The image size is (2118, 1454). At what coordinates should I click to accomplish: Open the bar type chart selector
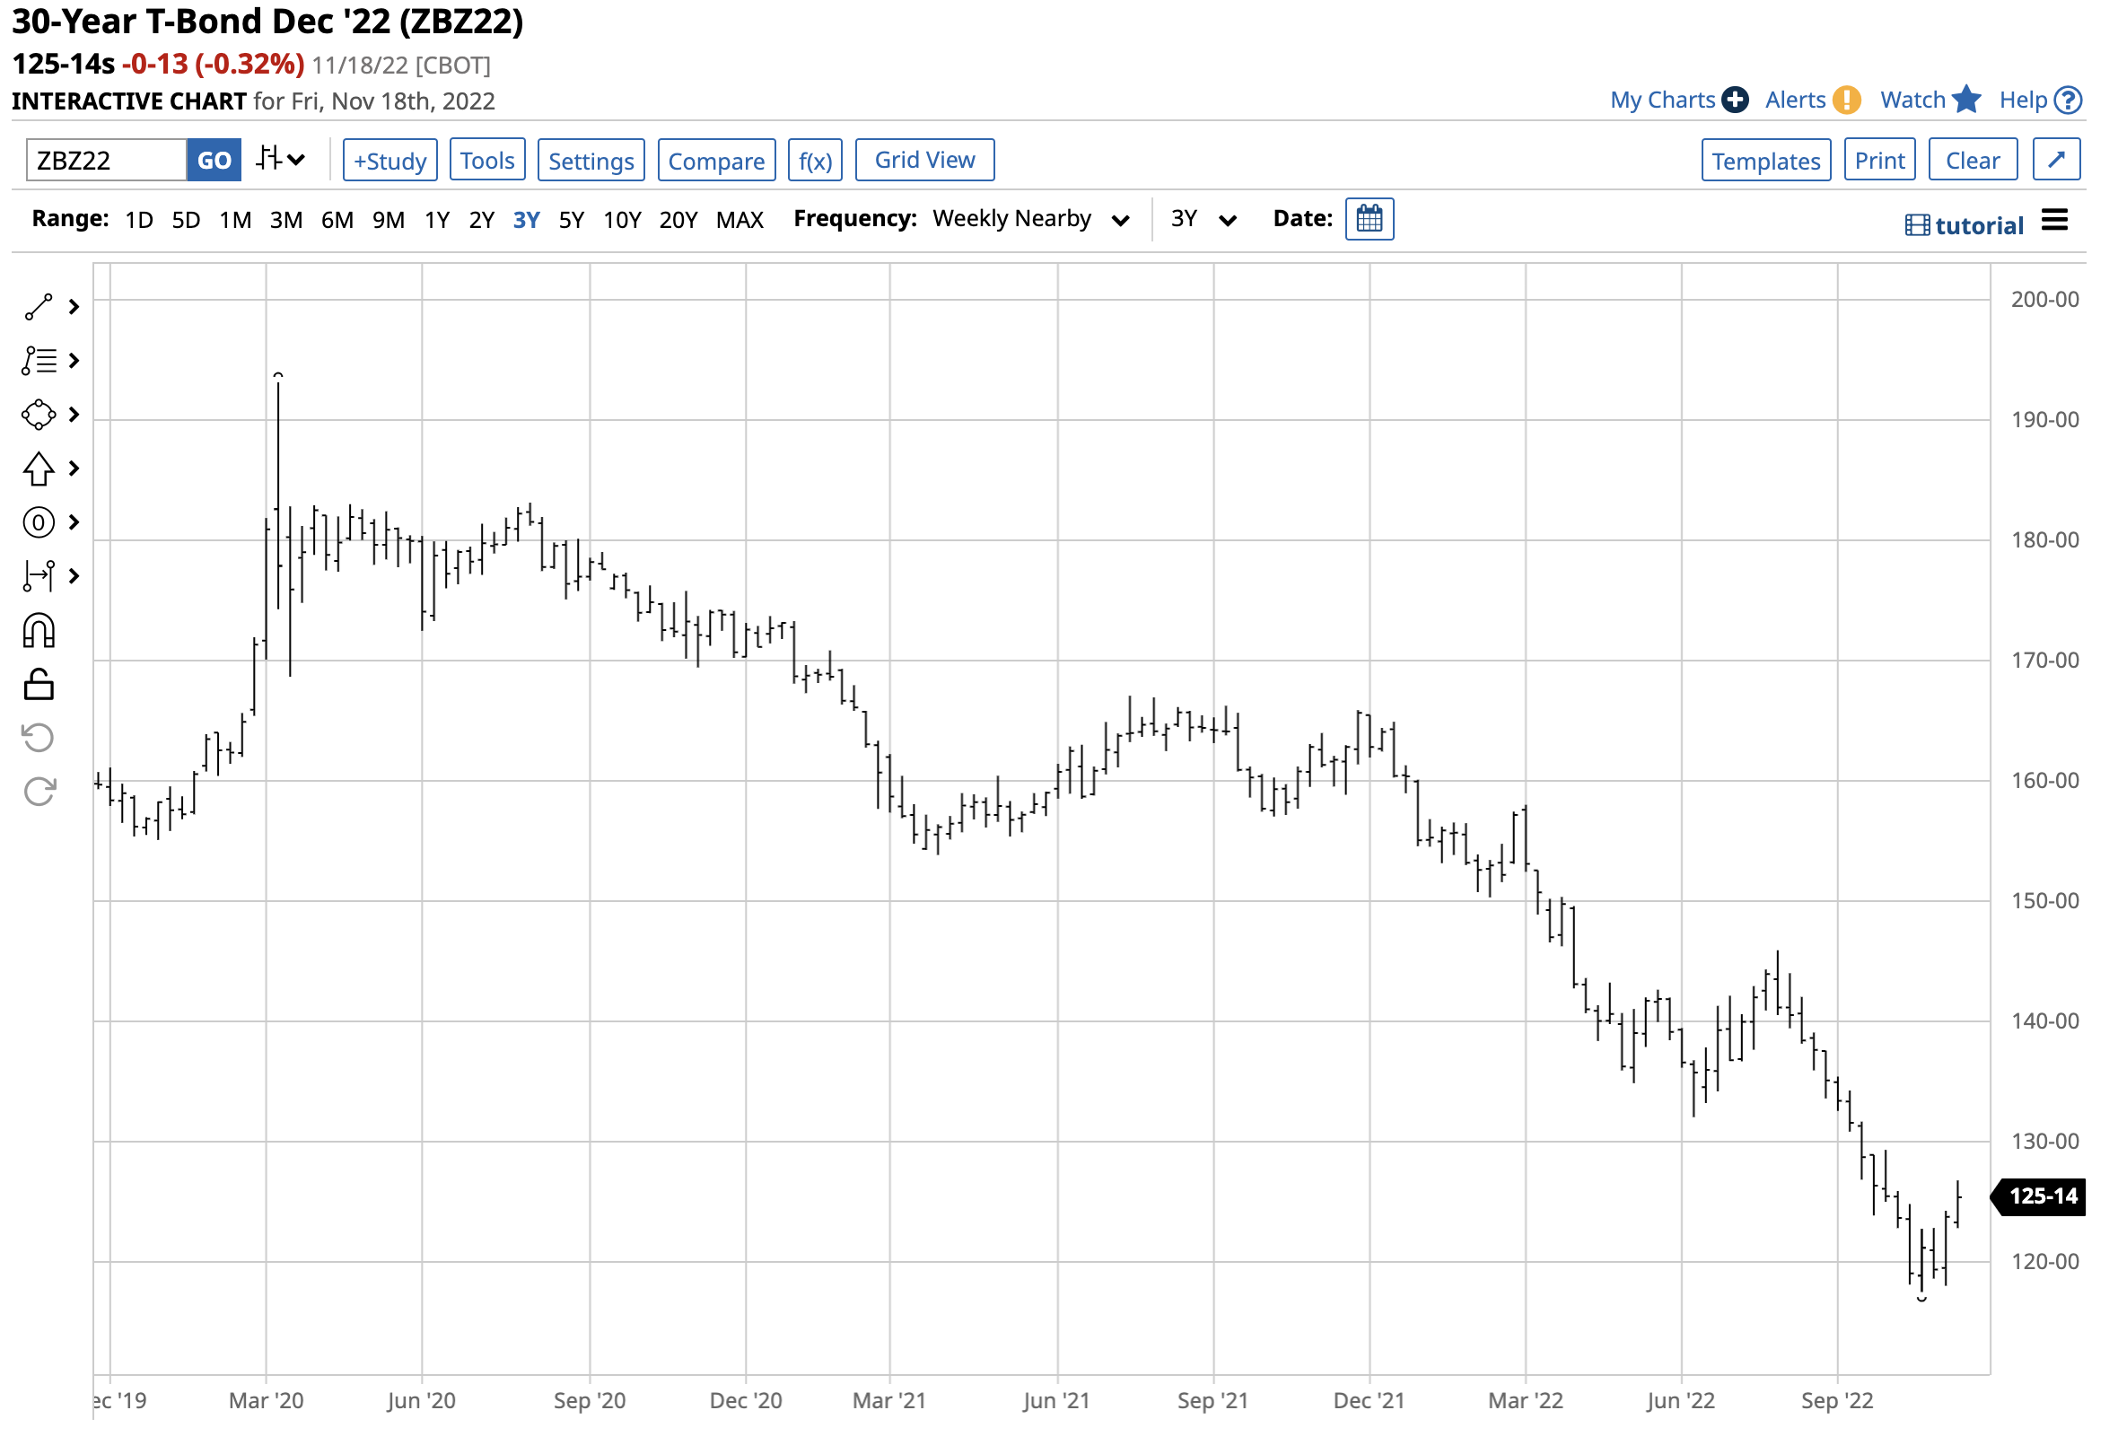coord(281,160)
